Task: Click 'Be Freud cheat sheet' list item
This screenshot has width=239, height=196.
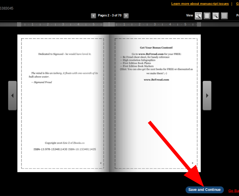Action: click(145, 57)
